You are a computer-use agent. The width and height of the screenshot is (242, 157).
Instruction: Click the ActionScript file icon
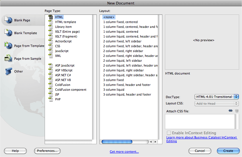[x=51, y=41]
